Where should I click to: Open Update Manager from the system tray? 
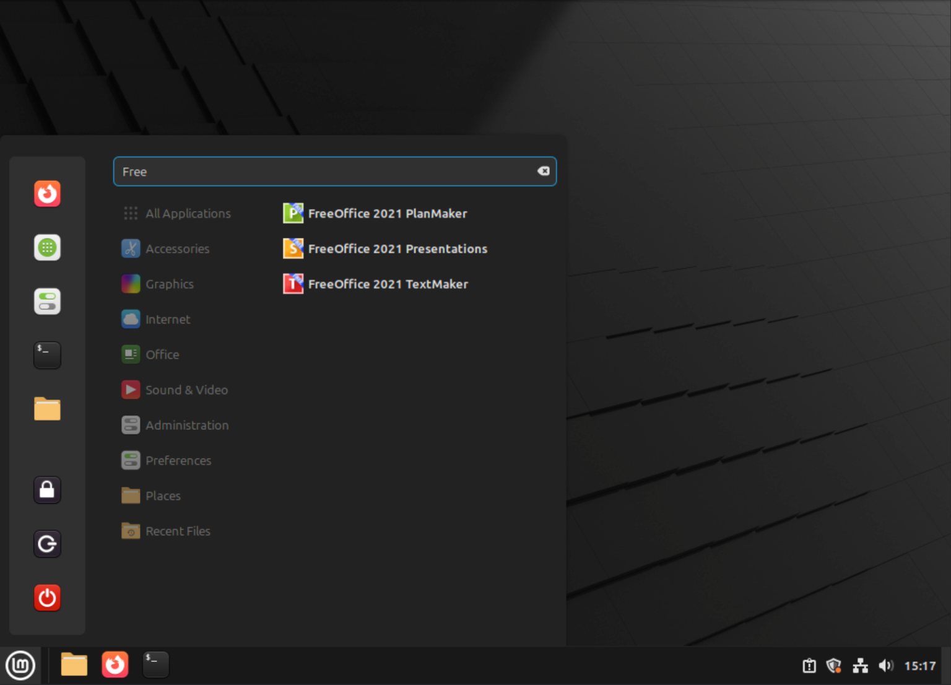pyautogui.click(x=809, y=665)
